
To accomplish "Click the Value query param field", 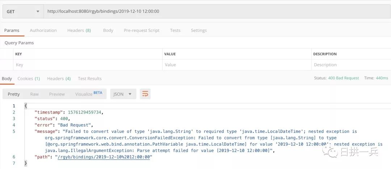I will click(x=237, y=65).
